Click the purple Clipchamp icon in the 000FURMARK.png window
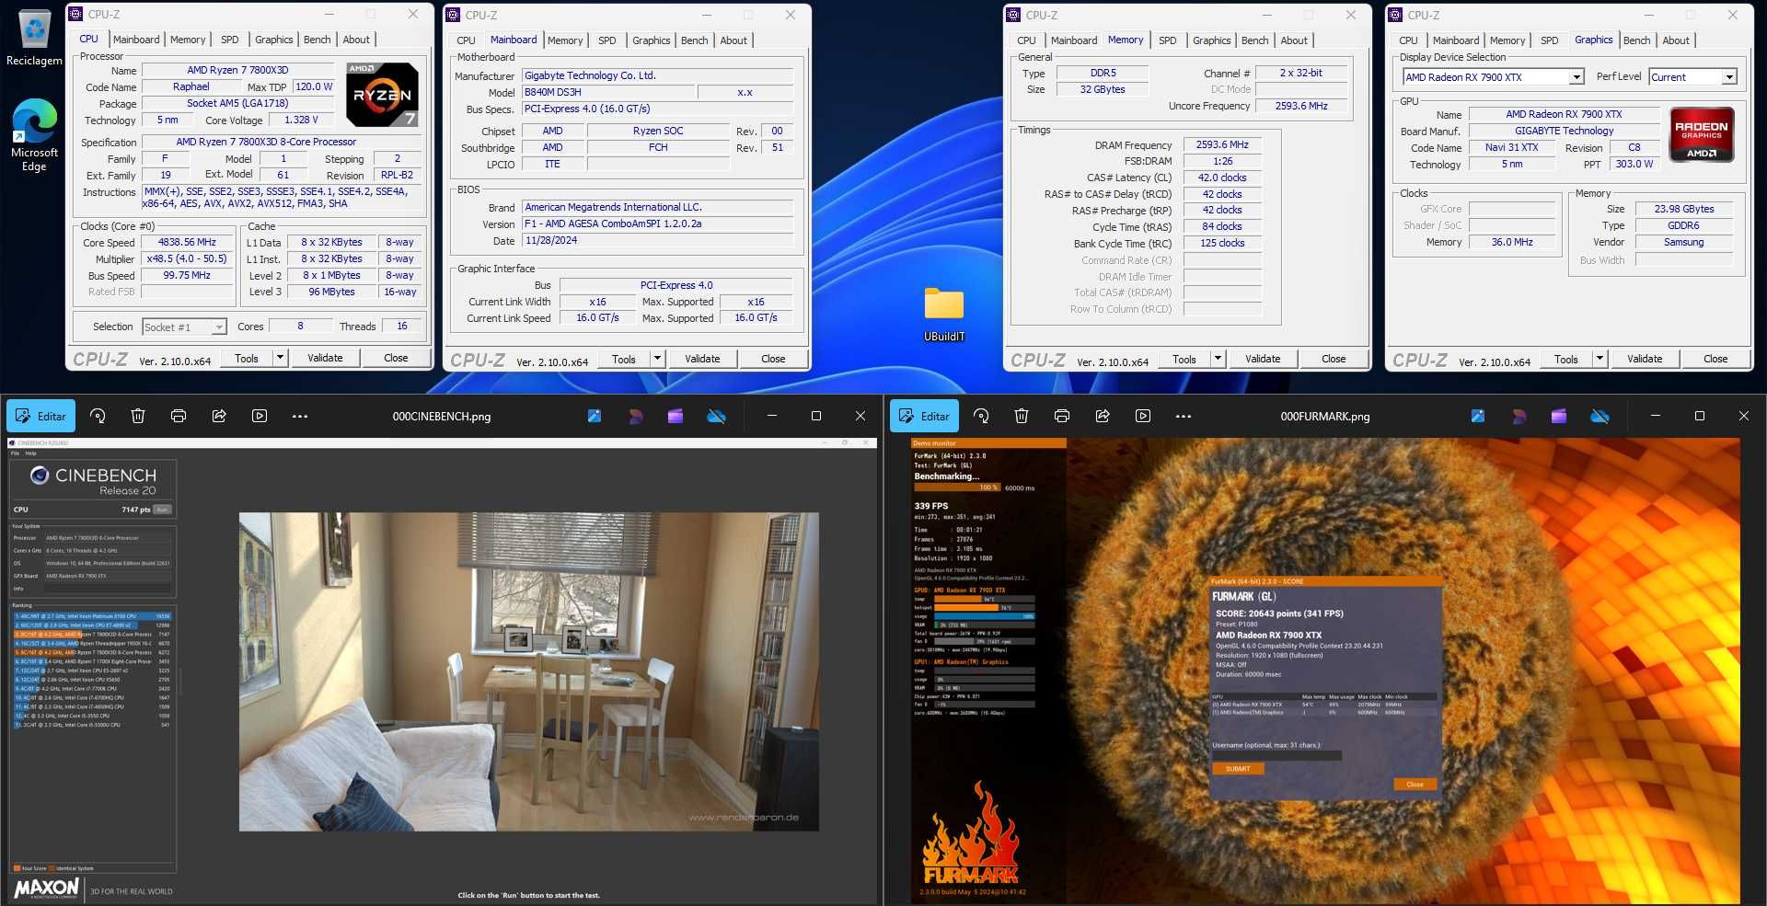Image resolution: width=1767 pixels, height=906 pixels. [1559, 416]
